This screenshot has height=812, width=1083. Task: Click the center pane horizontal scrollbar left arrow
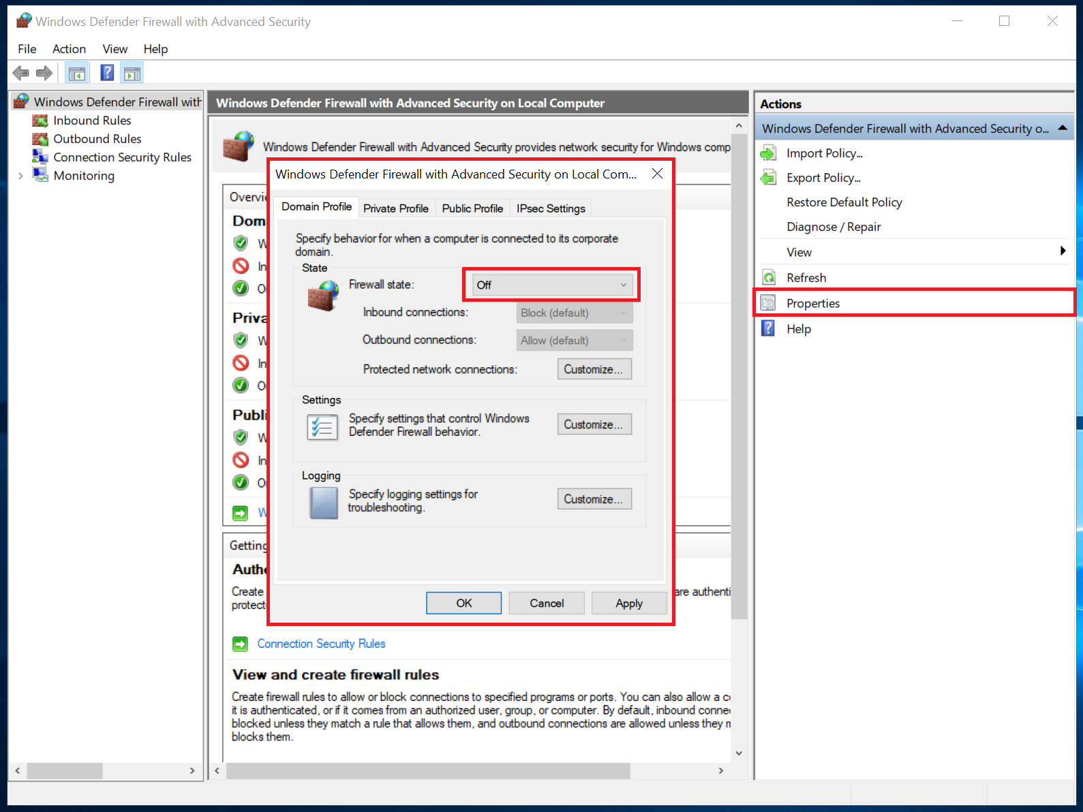(217, 770)
